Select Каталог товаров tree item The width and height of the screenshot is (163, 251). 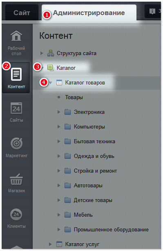pos(85,83)
